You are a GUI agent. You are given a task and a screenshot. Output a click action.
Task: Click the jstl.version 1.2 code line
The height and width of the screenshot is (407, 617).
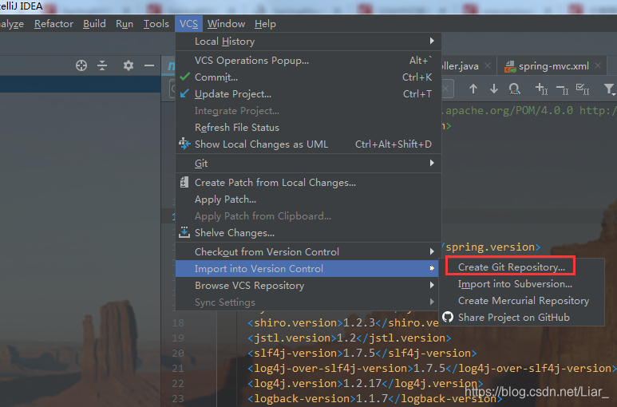350,338
